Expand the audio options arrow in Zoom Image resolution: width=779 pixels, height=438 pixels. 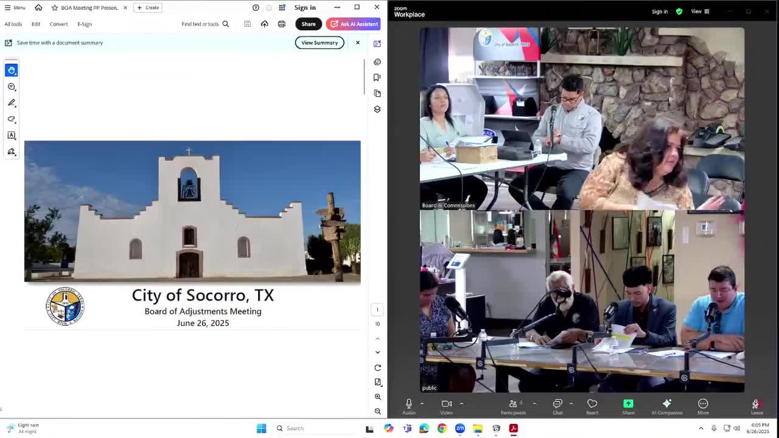pyautogui.click(x=422, y=403)
